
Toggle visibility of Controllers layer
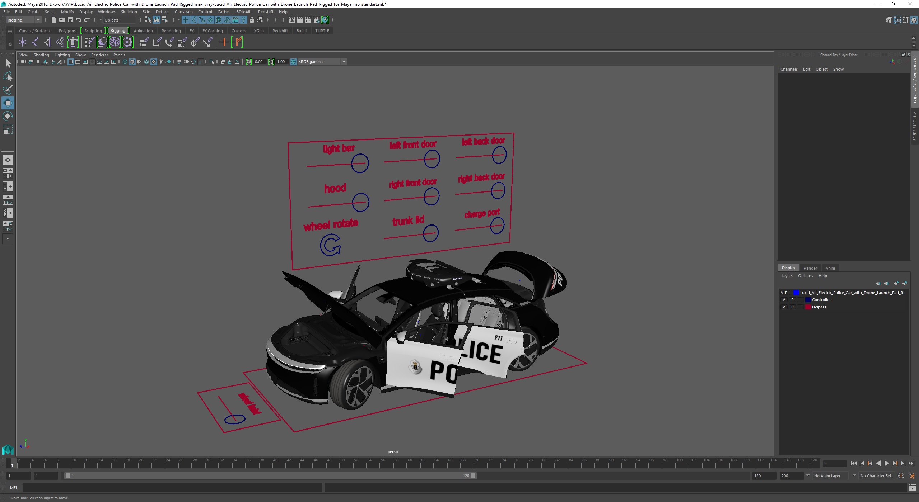tap(784, 300)
